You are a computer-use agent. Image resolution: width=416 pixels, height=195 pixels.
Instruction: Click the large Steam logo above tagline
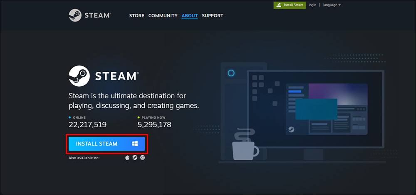click(x=104, y=76)
